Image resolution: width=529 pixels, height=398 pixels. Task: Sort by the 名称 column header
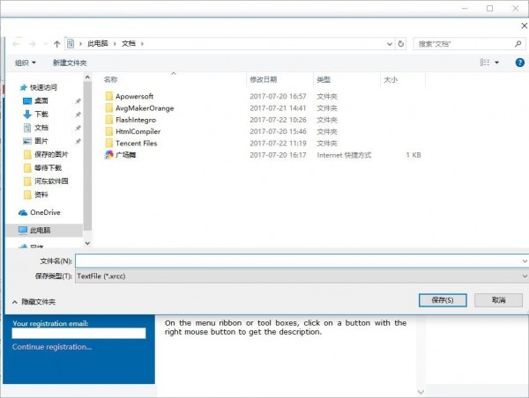point(110,79)
